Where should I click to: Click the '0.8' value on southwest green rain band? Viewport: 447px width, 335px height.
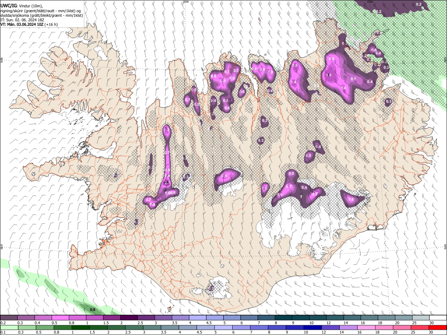[93, 310]
